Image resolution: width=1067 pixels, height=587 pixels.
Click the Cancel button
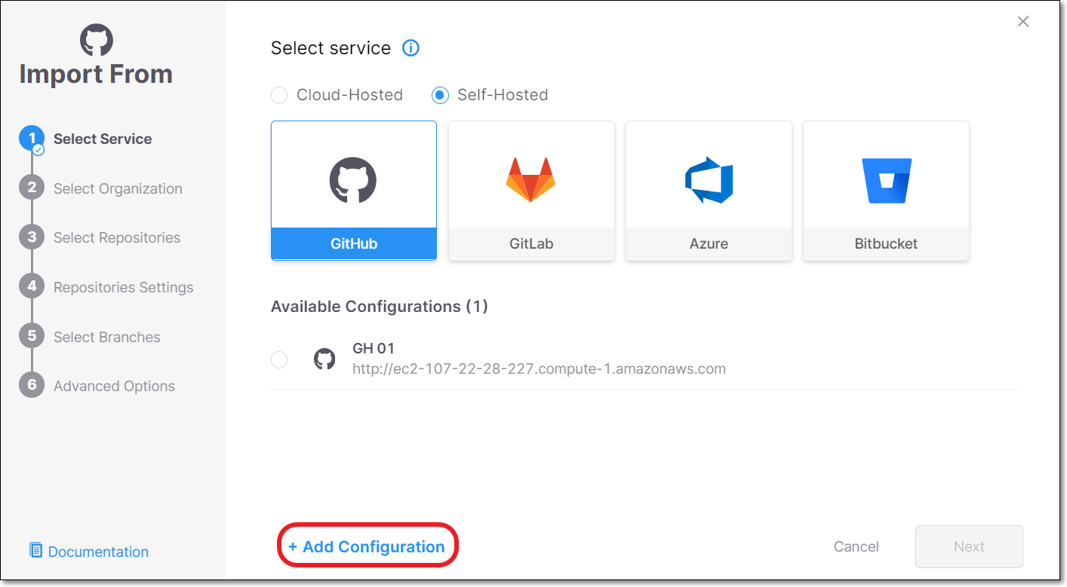pyautogui.click(x=856, y=547)
